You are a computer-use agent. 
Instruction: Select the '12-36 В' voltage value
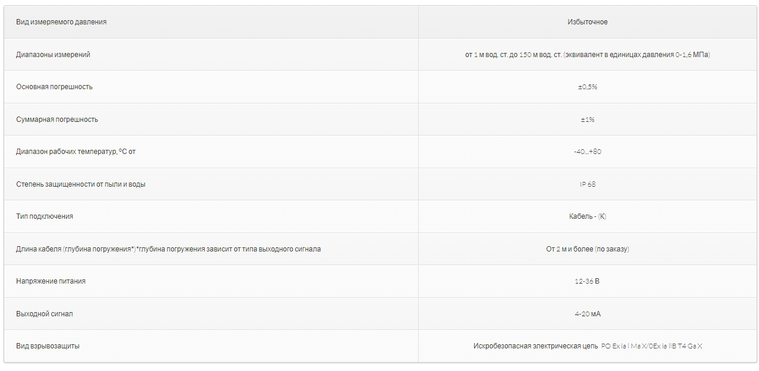click(x=587, y=281)
